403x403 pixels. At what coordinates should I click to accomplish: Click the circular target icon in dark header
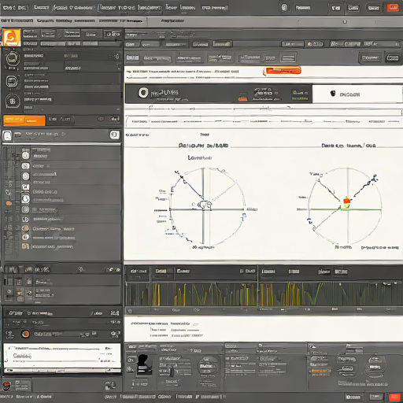pyautogui.click(x=143, y=92)
